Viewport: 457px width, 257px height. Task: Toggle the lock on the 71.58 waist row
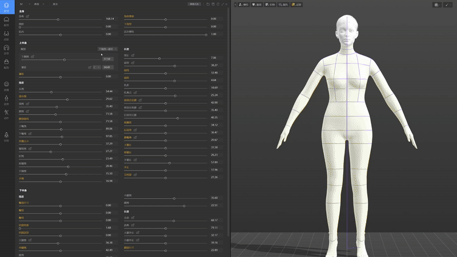pos(27,111)
